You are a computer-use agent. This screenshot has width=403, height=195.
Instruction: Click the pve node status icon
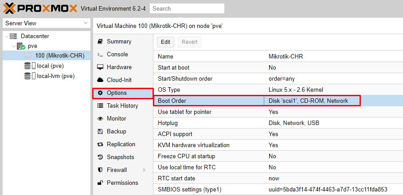tap(21, 46)
